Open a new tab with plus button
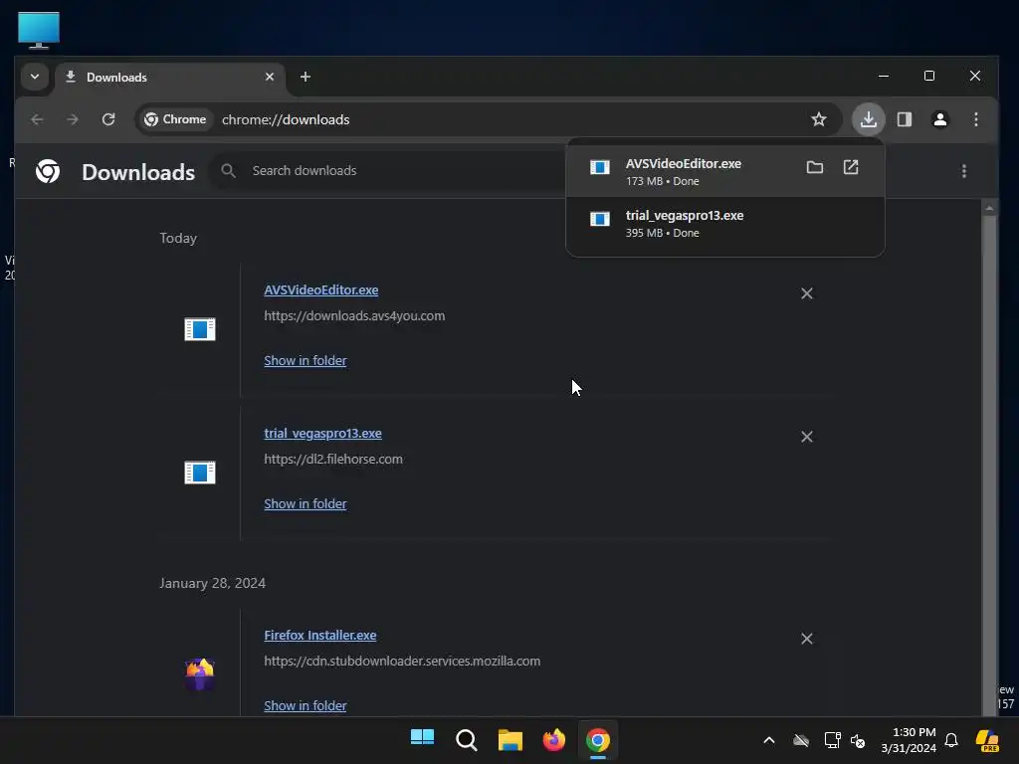1019x764 pixels. click(305, 77)
